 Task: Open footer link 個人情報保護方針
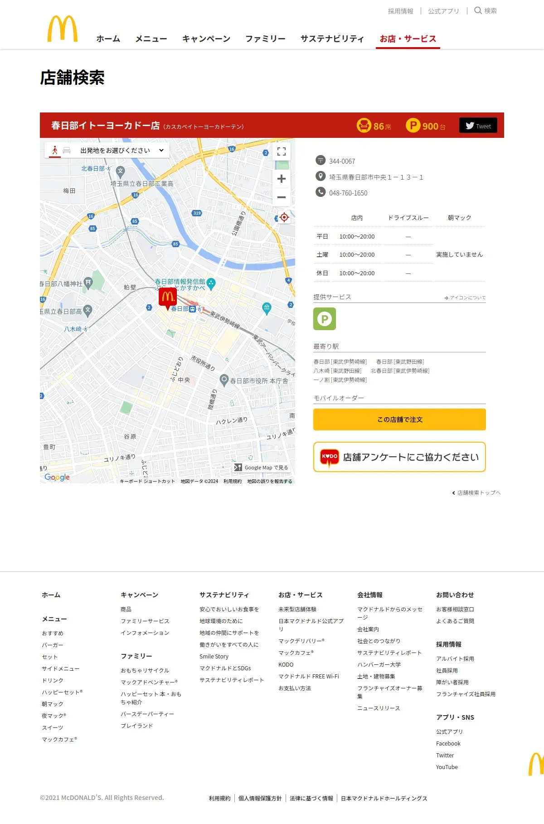[x=260, y=798]
